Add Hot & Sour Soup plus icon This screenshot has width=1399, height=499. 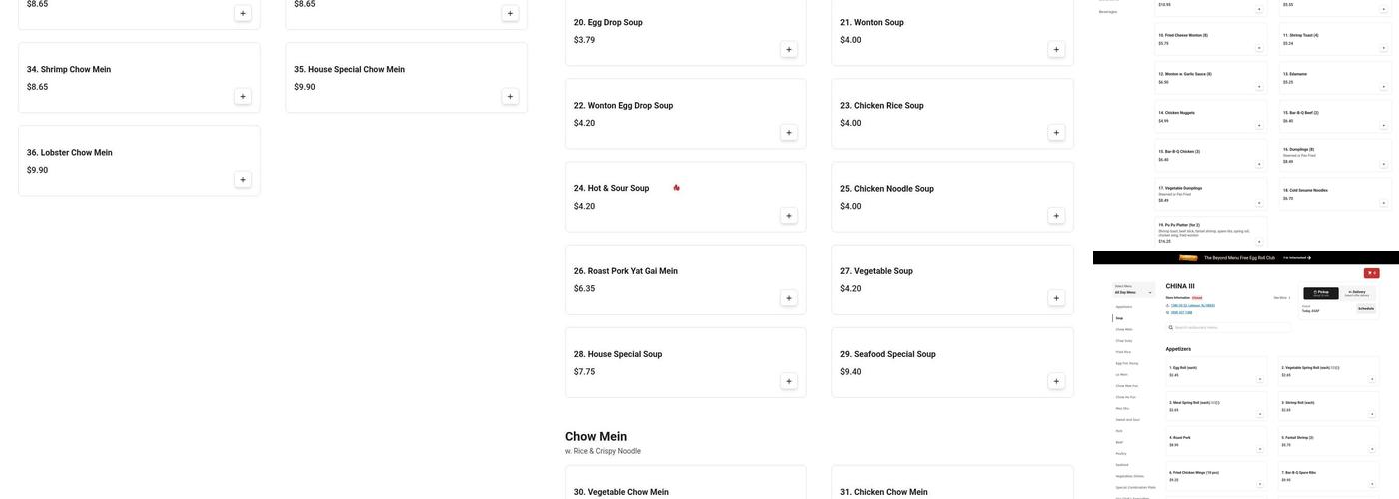point(789,216)
